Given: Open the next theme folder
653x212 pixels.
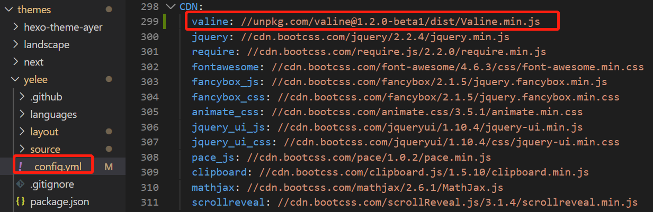Looking at the screenshot, I should point(33,62).
